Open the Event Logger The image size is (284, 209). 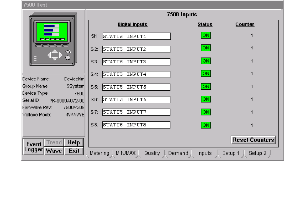click(34, 147)
